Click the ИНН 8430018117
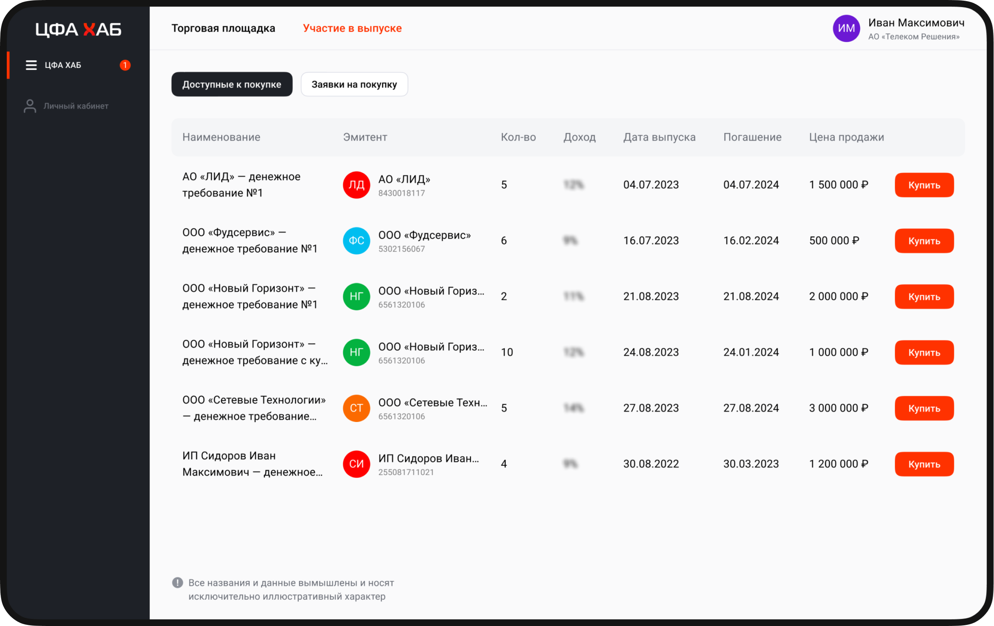Image resolution: width=994 pixels, height=626 pixels. point(401,193)
